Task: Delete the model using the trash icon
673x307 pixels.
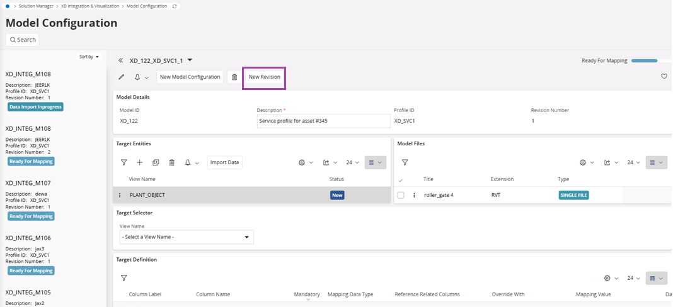Action: coord(234,77)
